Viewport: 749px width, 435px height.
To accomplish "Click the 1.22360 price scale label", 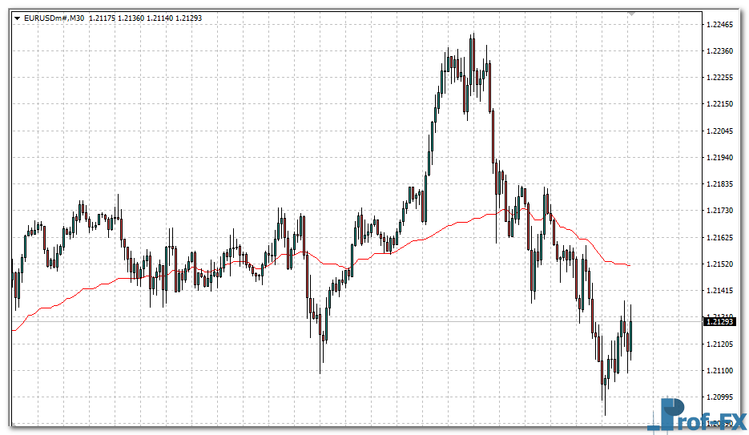I will click(x=720, y=51).
